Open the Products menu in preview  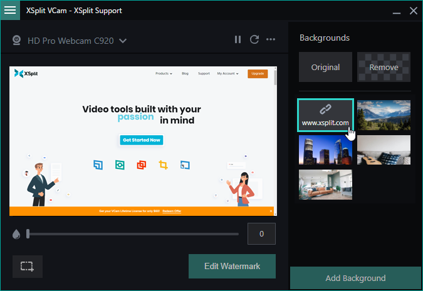[164, 73]
